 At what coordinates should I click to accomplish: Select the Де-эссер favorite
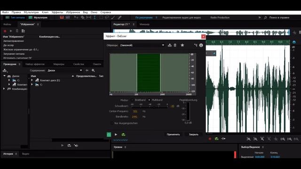tap(8, 45)
